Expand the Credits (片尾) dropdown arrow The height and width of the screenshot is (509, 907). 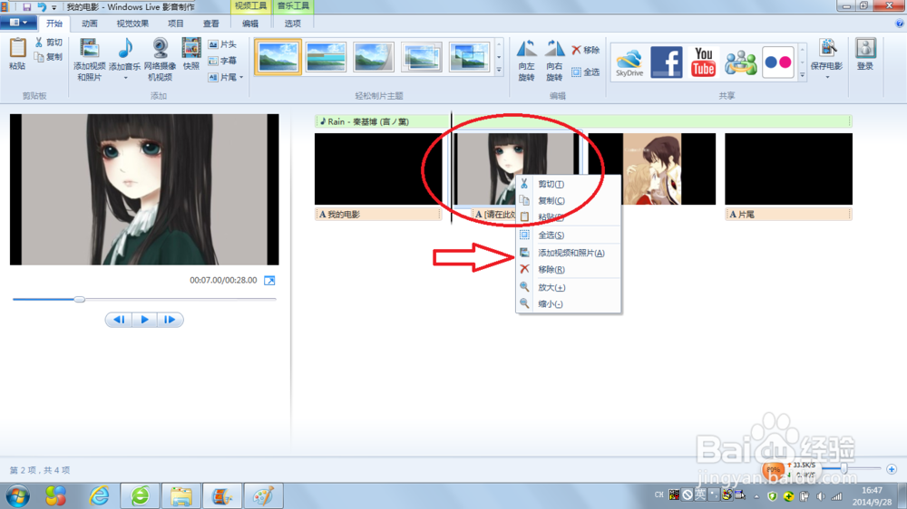(241, 77)
